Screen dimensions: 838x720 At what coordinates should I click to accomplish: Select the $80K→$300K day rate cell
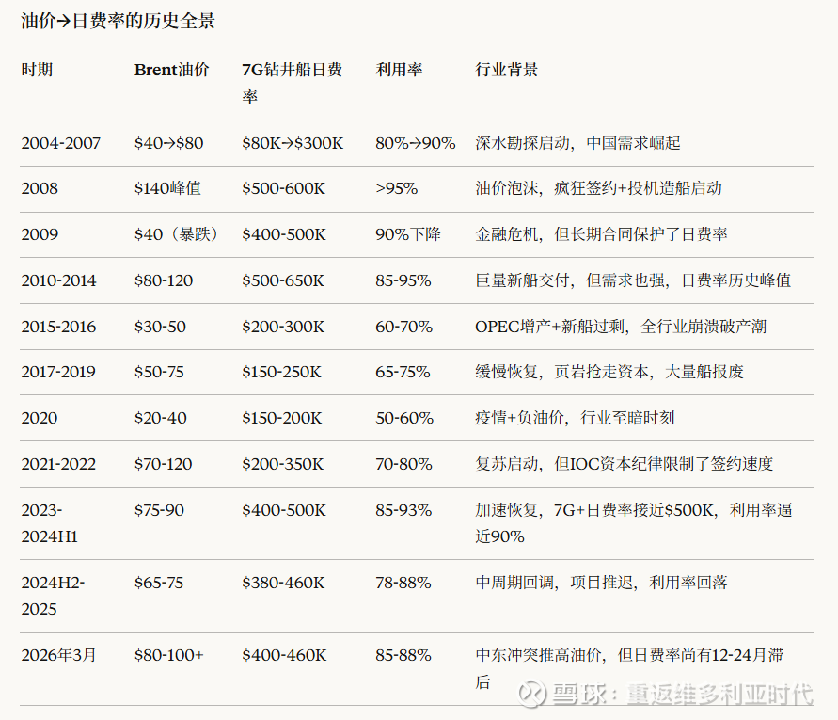tap(293, 143)
